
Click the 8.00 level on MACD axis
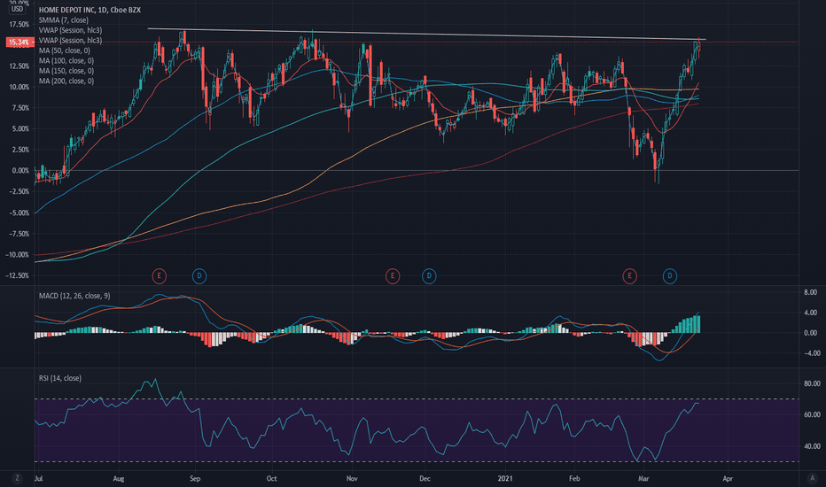(x=811, y=292)
